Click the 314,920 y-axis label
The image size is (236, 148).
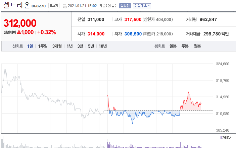click(223, 97)
